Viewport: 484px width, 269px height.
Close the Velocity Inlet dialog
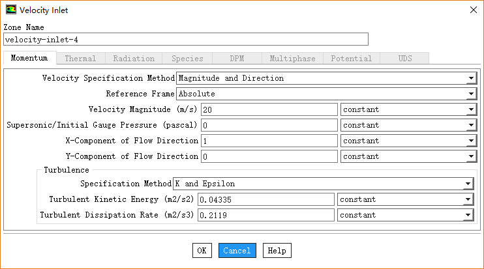472,10
